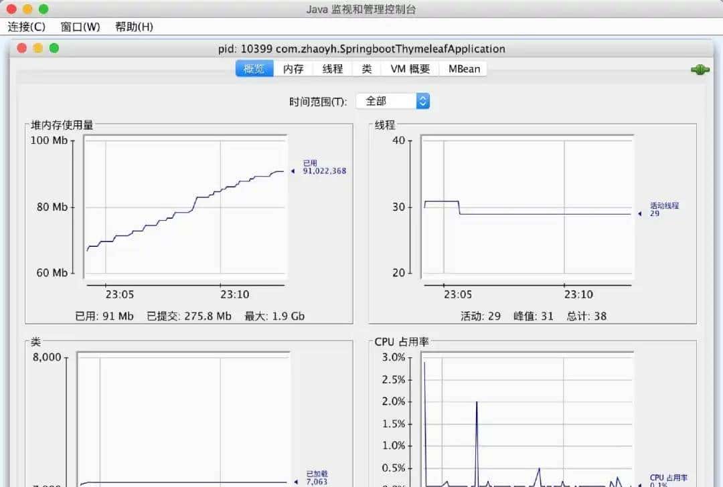Select the 类 tab

pyautogui.click(x=366, y=68)
